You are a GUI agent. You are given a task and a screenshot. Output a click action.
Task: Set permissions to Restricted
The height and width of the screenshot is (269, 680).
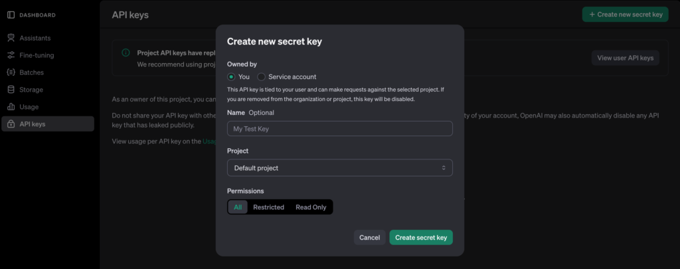point(268,207)
